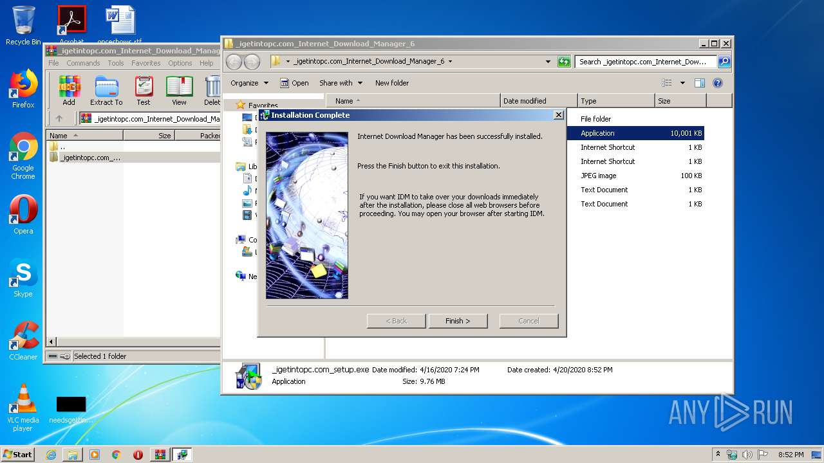The image size is (824, 463).
Task: Open Internet Explorer from taskbar
Action: coord(51,455)
